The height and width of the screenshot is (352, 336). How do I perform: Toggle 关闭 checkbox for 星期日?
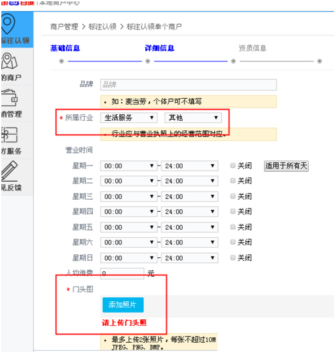(233, 258)
